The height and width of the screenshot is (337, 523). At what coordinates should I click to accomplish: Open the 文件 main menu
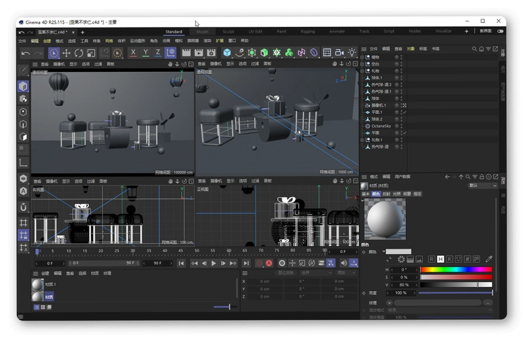pos(22,41)
